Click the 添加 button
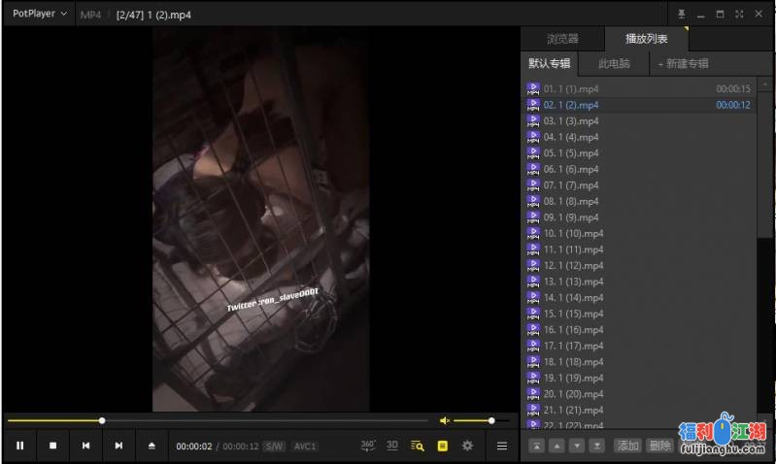The height and width of the screenshot is (464, 776). 627,446
